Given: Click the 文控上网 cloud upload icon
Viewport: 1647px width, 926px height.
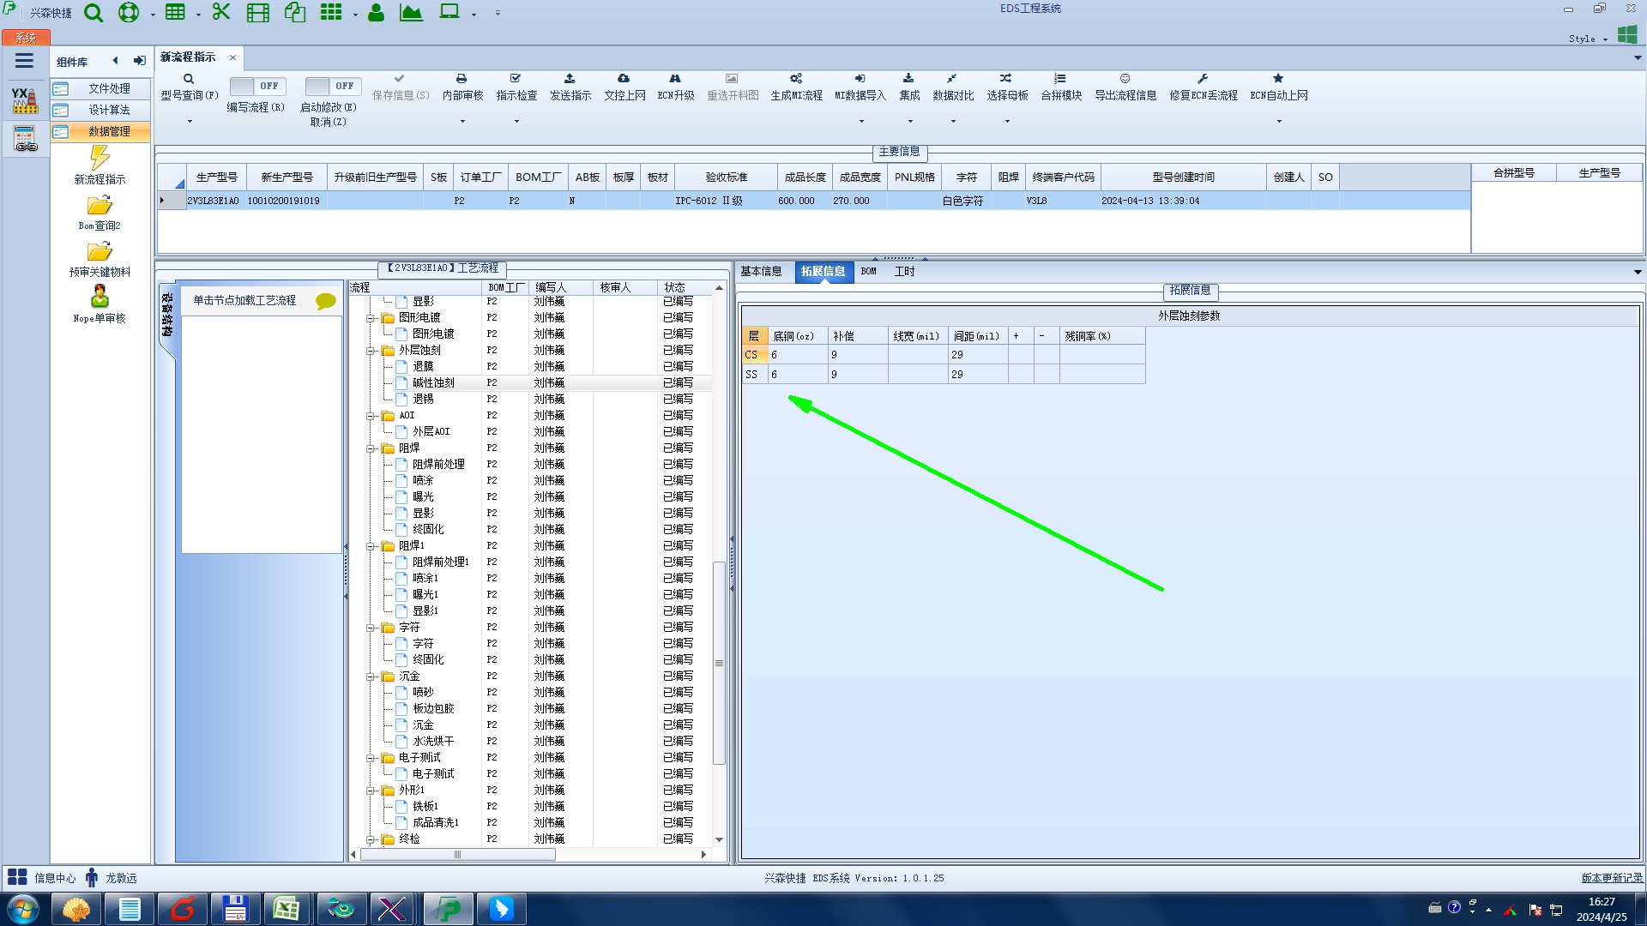Looking at the screenshot, I should click(x=624, y=79).
